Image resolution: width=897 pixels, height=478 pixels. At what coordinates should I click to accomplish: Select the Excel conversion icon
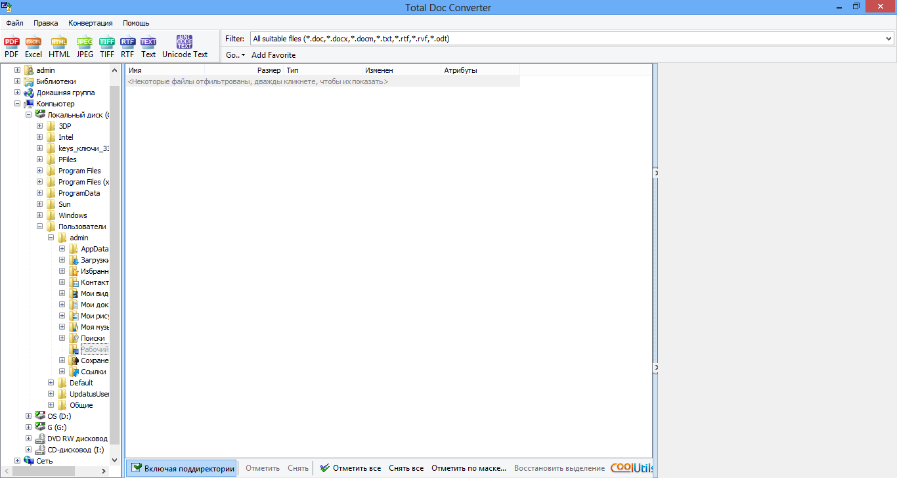pos(33,47)
